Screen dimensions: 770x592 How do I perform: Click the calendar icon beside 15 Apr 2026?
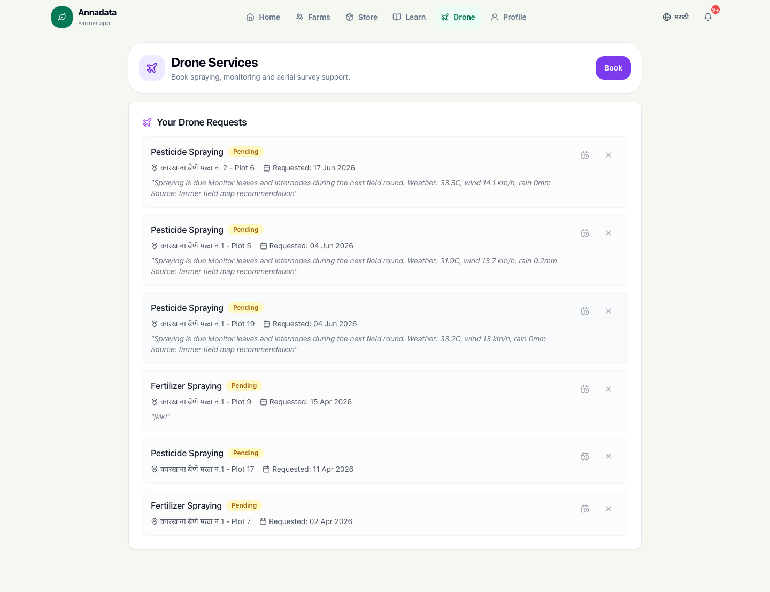coord(264,402)
